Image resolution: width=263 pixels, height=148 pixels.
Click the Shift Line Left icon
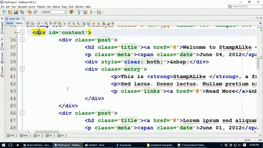pos(84,23)
